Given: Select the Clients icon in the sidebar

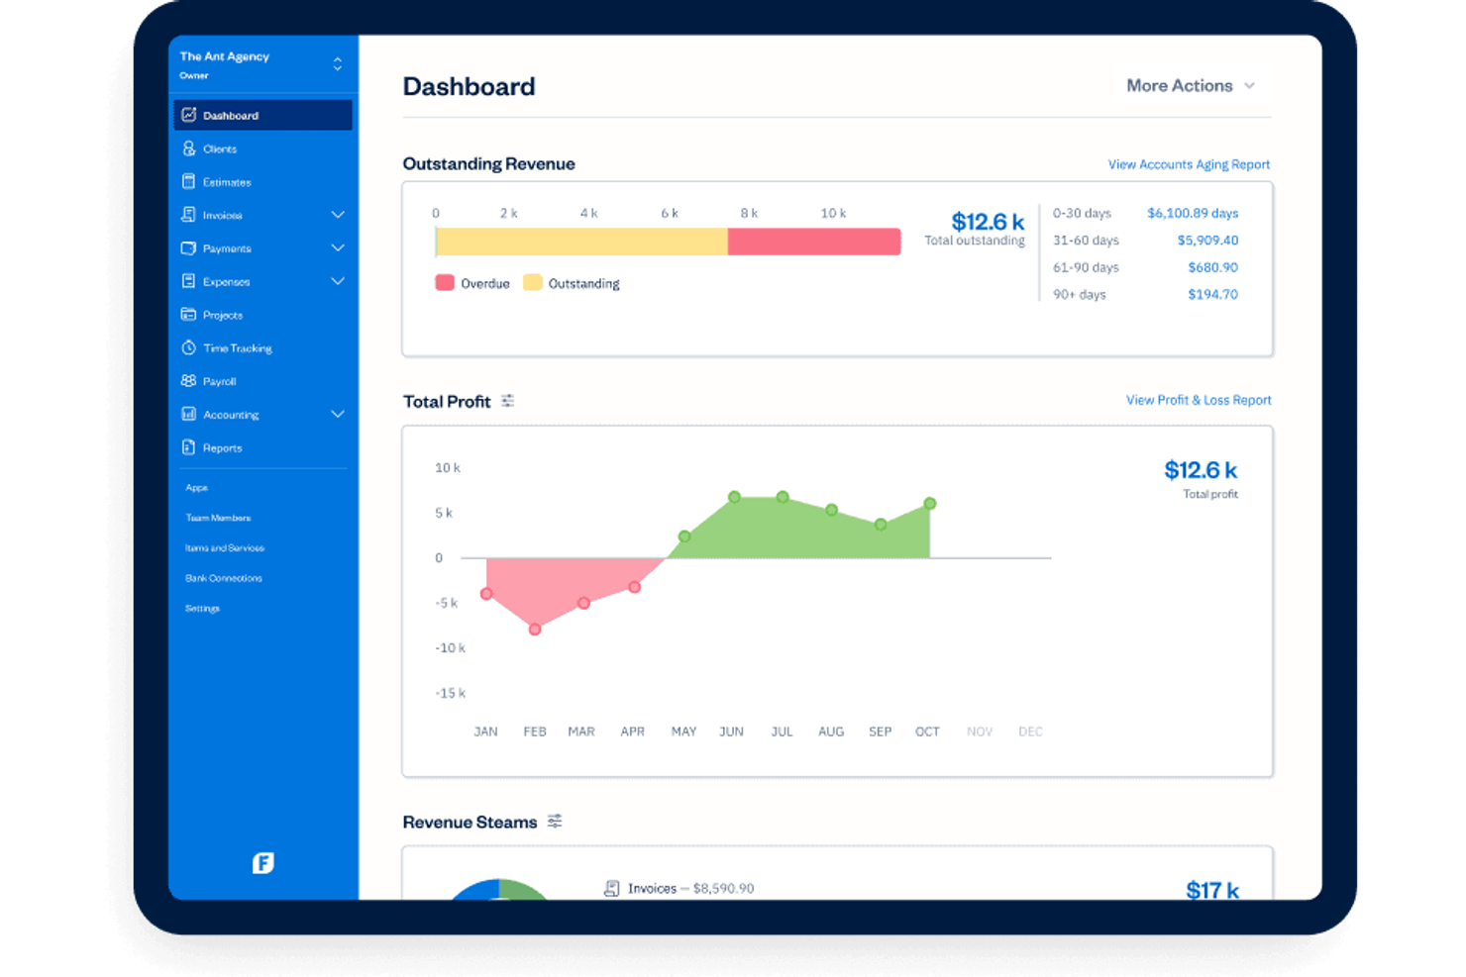Looking at the screenshot, I should (x=189, y=148).
